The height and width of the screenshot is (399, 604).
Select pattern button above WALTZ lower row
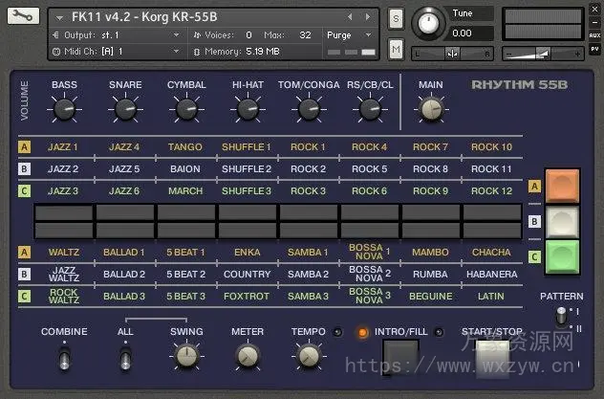coord(64,231)
